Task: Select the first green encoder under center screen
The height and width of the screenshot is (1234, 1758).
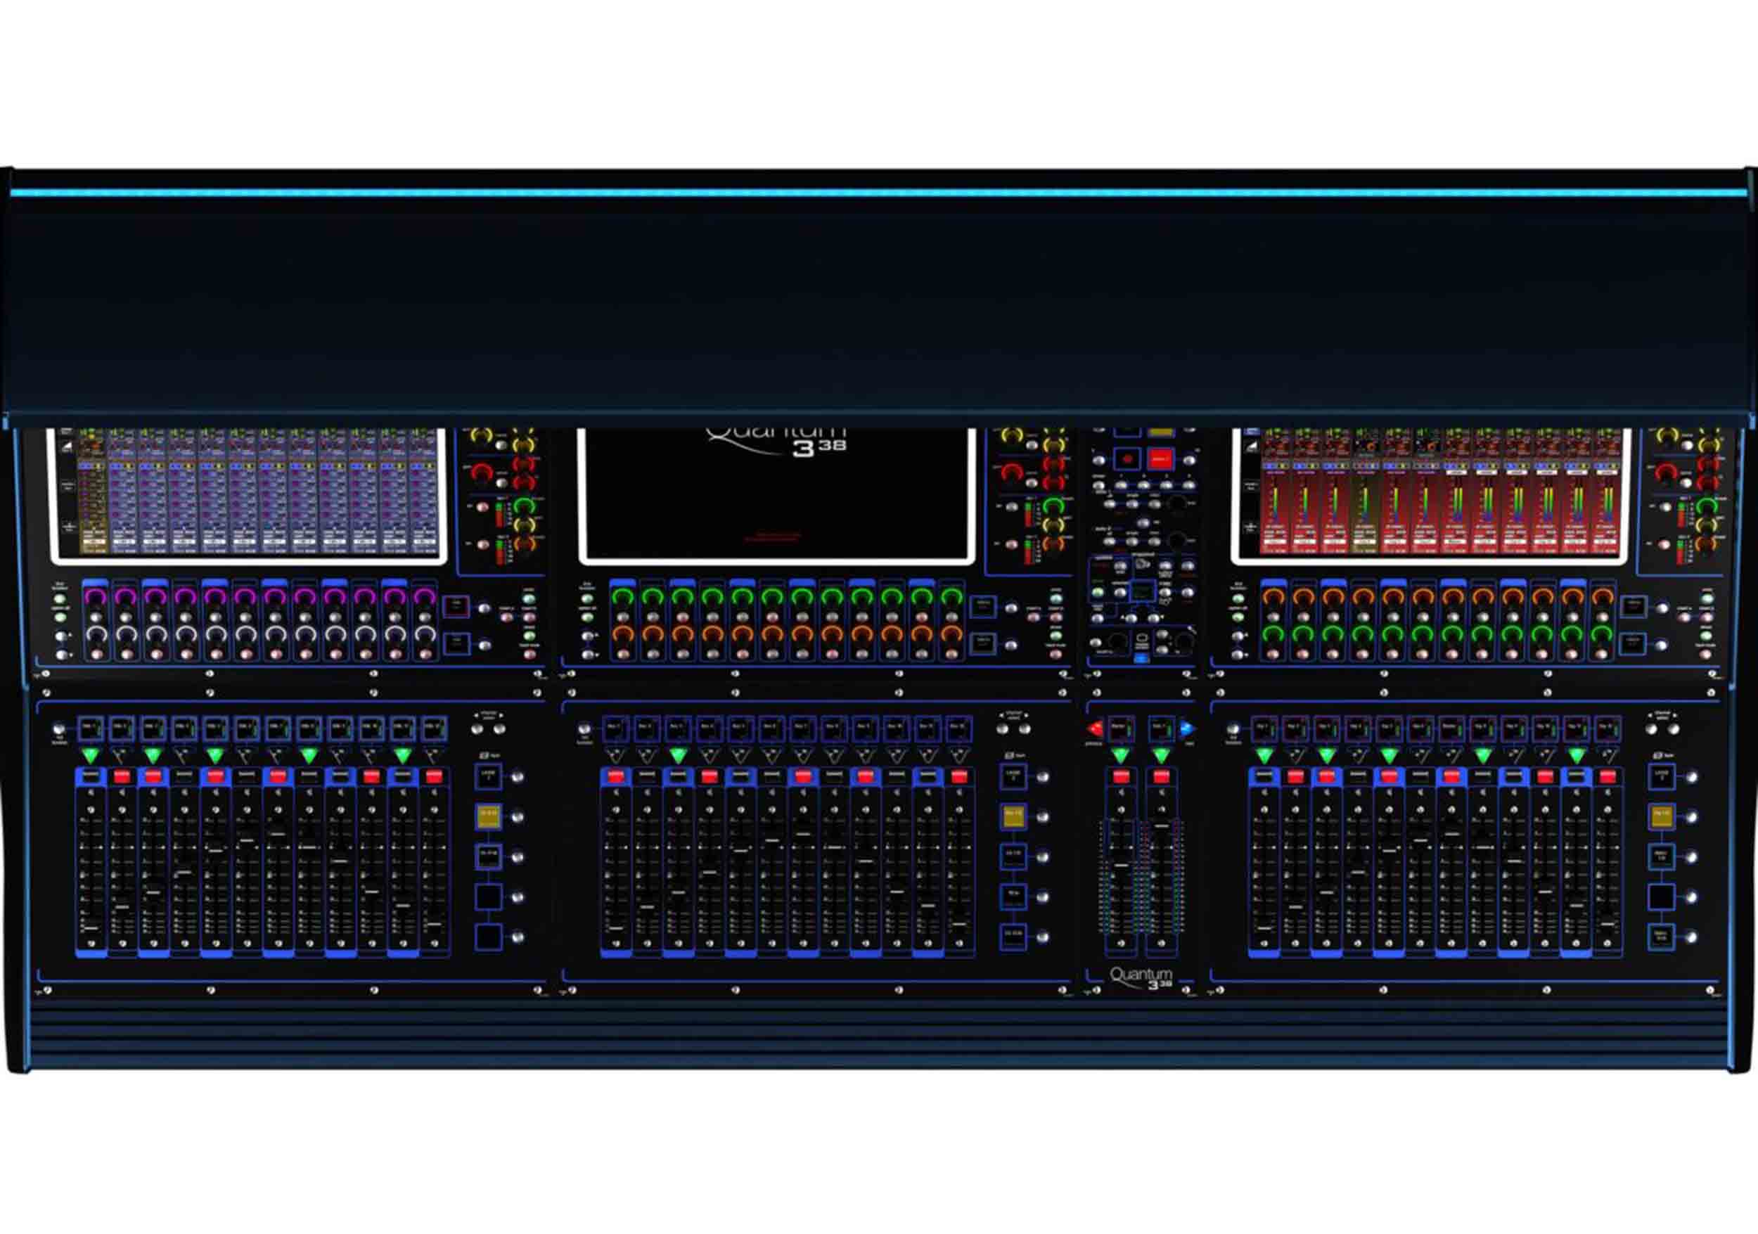Action: pyautogui.click(x=622, y=596)
